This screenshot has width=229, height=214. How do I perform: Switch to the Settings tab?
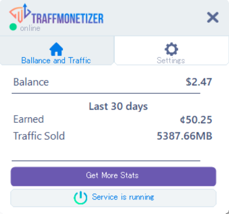pyautogui.click(x=171, y=51)
